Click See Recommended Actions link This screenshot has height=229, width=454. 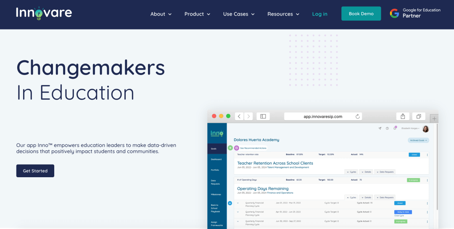click(x=253, y=148)
